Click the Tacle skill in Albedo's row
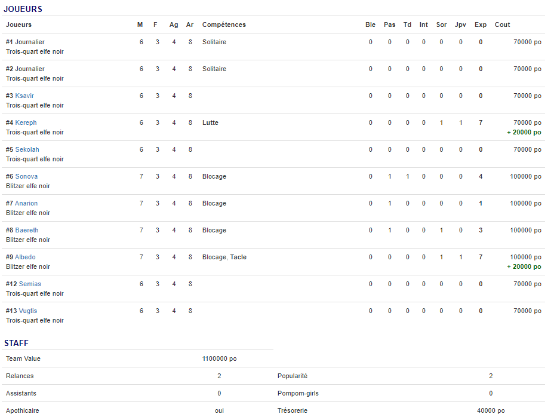Image resolution: width=551 pixels, height=420 pixels. click(238, 257)
